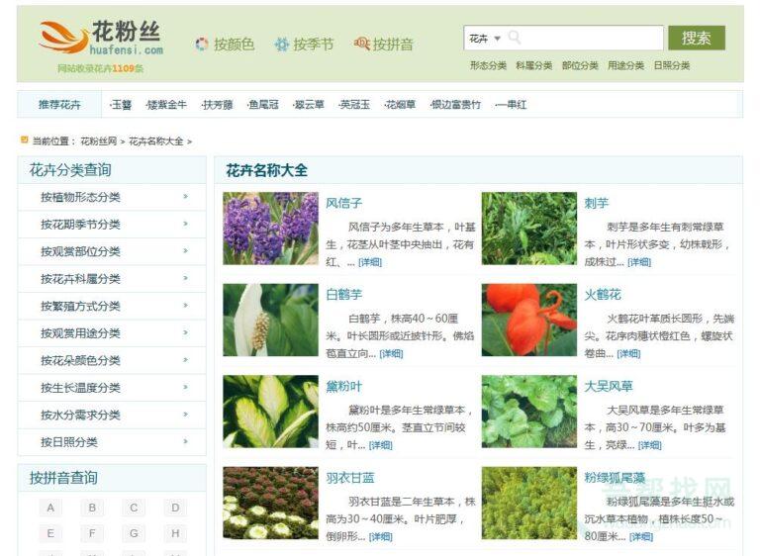
Task: Select letter A in pinyin query
Action: pyautogui.click(x=51, y=509)
